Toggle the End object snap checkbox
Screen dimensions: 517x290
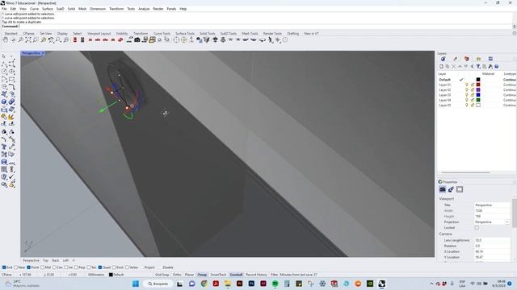tap(4, 267)
